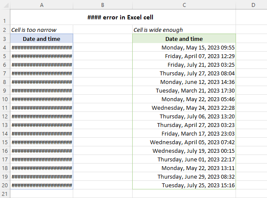Image resolution: width=267 pixels, height=198 pixels.
Task: Select cell 'Friday, April 07, 2023 12:29'
Action: (184, 56)
